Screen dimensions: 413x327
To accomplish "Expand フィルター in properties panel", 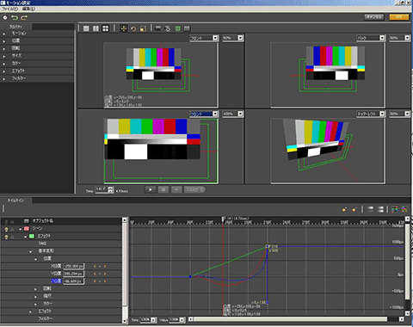I will point(4,78).
